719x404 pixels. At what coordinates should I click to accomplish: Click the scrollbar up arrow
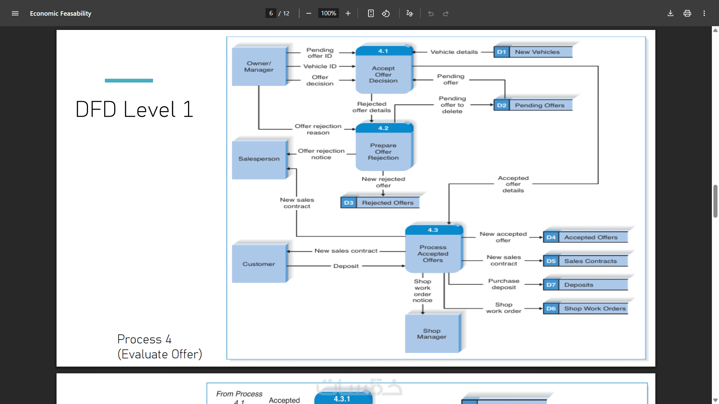point(715,30)
